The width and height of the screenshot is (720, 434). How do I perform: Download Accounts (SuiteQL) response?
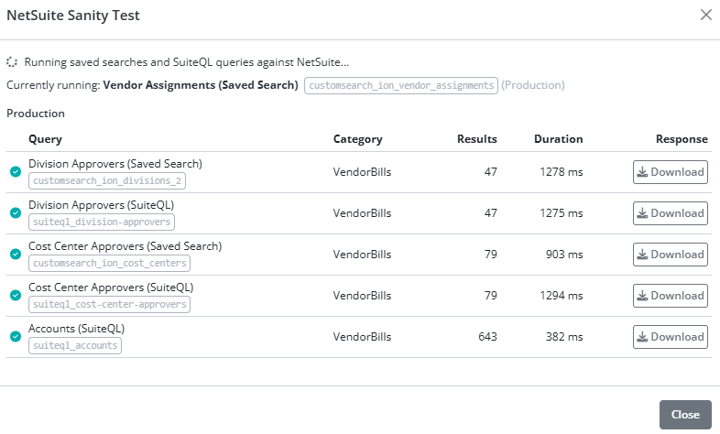[670, 337]
